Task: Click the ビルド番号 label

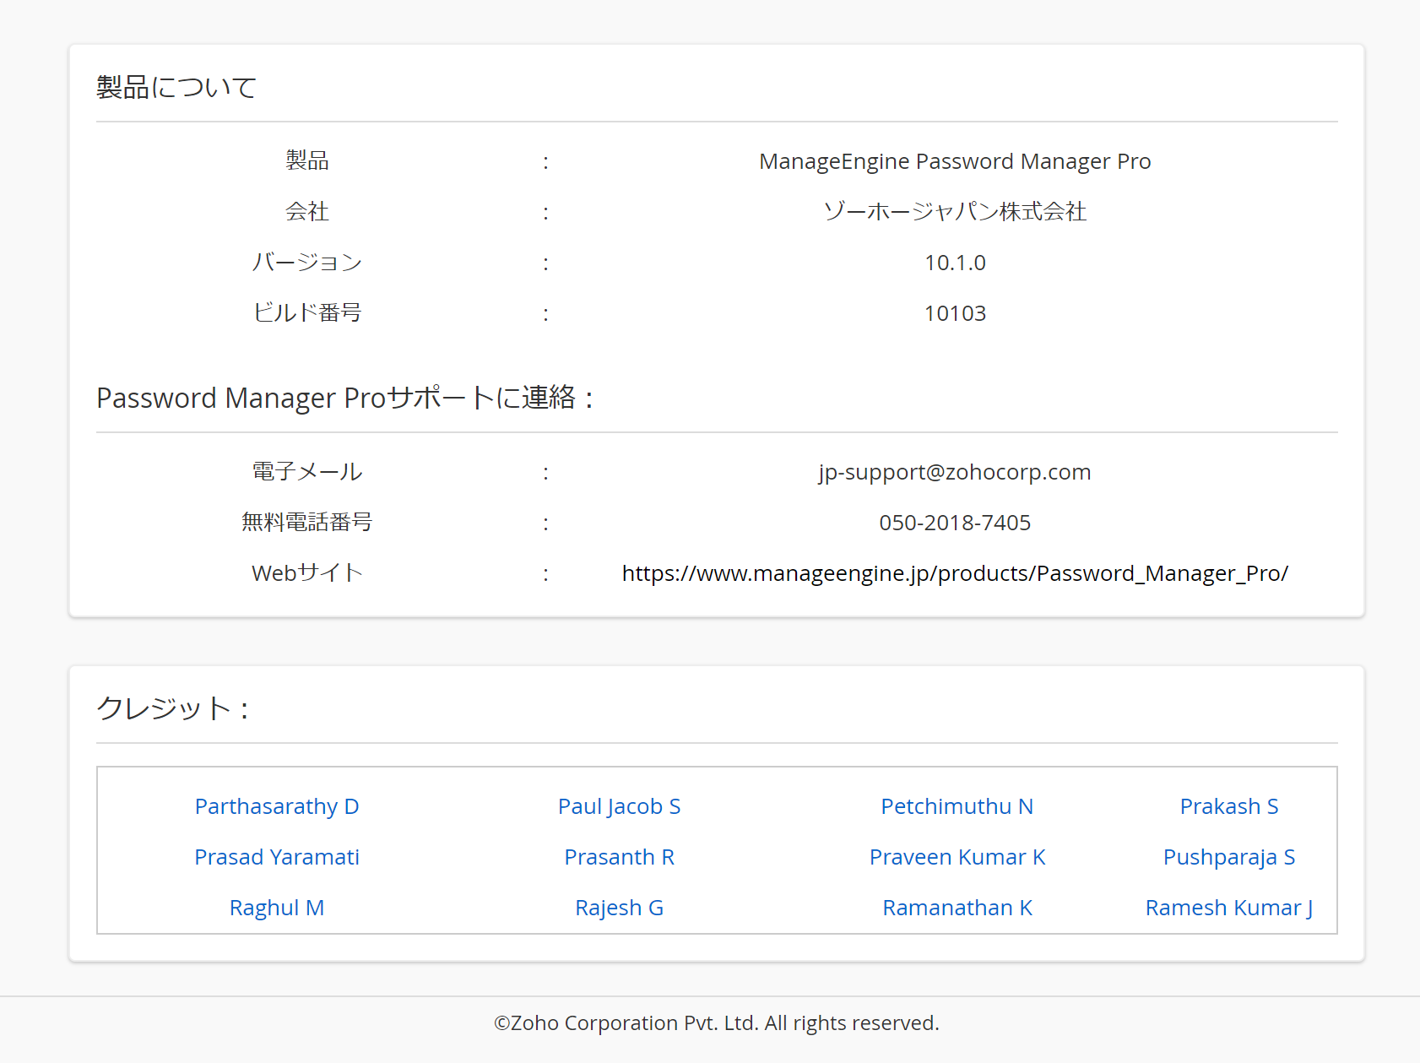Action: [x=307, y=312]
